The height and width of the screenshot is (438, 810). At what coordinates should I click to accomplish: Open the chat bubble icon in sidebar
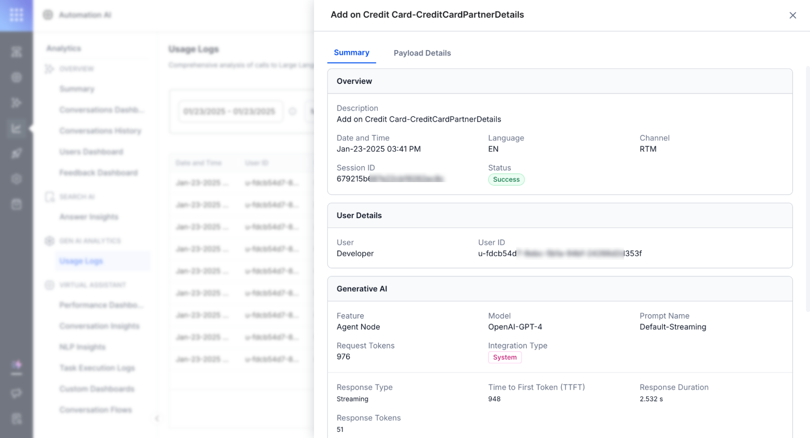(x=16, y=393)
